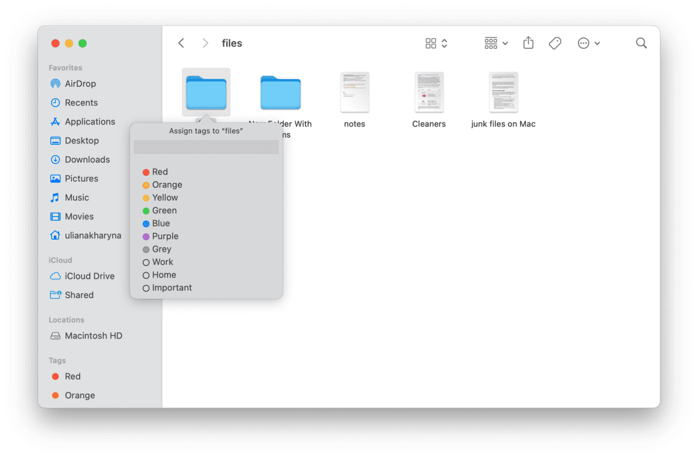Assign the Work tag in the popup
698x458 pixels.
click(158, 262)
